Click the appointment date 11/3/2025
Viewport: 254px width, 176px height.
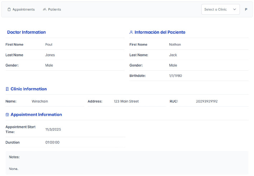pos(53,129)
